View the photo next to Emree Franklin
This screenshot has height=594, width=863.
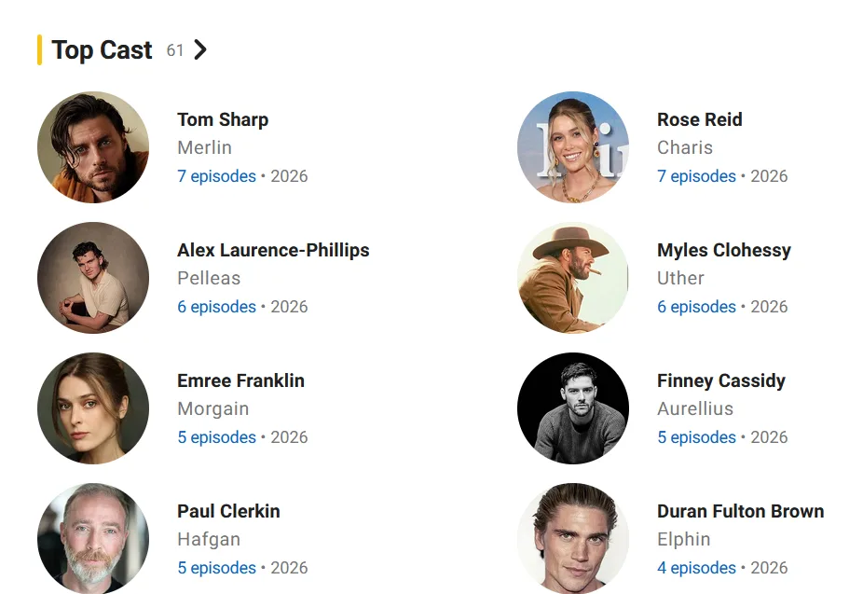tap(93, 408)
